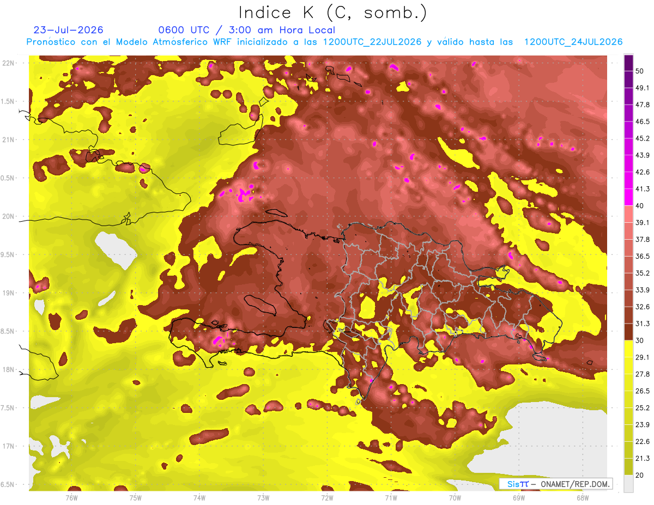Click the legend value '25.2'

click(643, 408)
